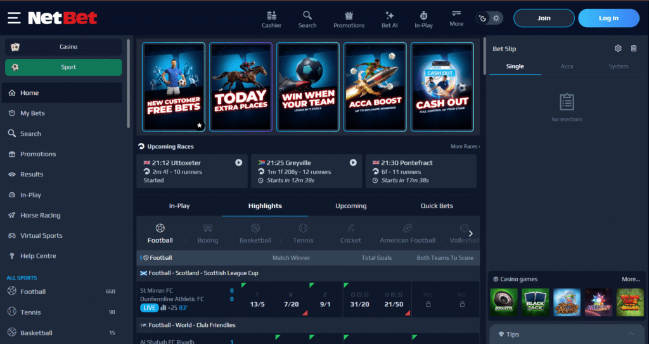649x344 pixels.
Task: Click the Log in button
Action: pos(608,18)
